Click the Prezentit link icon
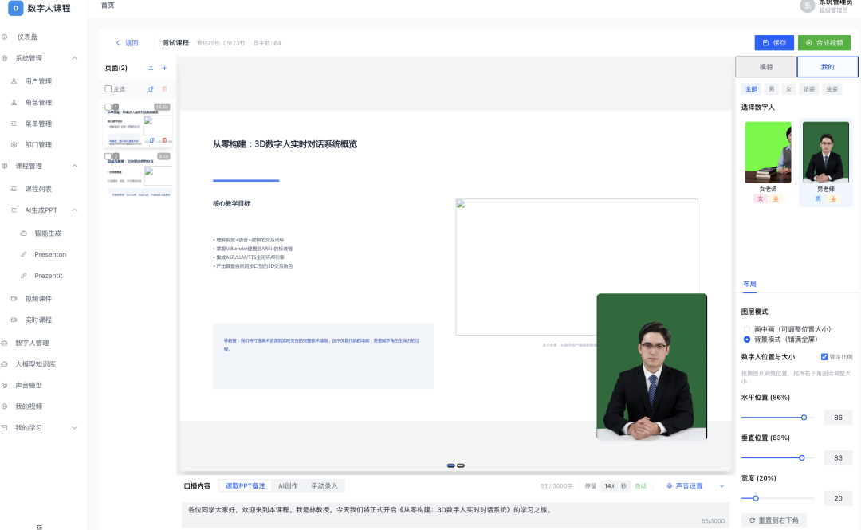Screen dimensions: 861x530 click(24, 276)
